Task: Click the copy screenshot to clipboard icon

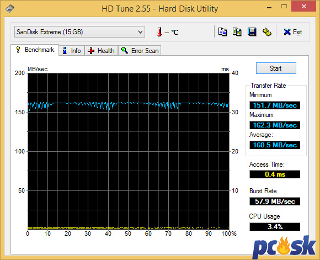Action: (237, 32)
